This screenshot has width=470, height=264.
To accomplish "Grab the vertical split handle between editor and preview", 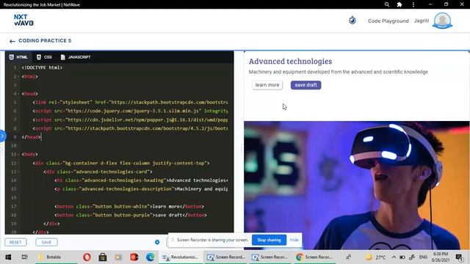I will (x=241, y=150).
